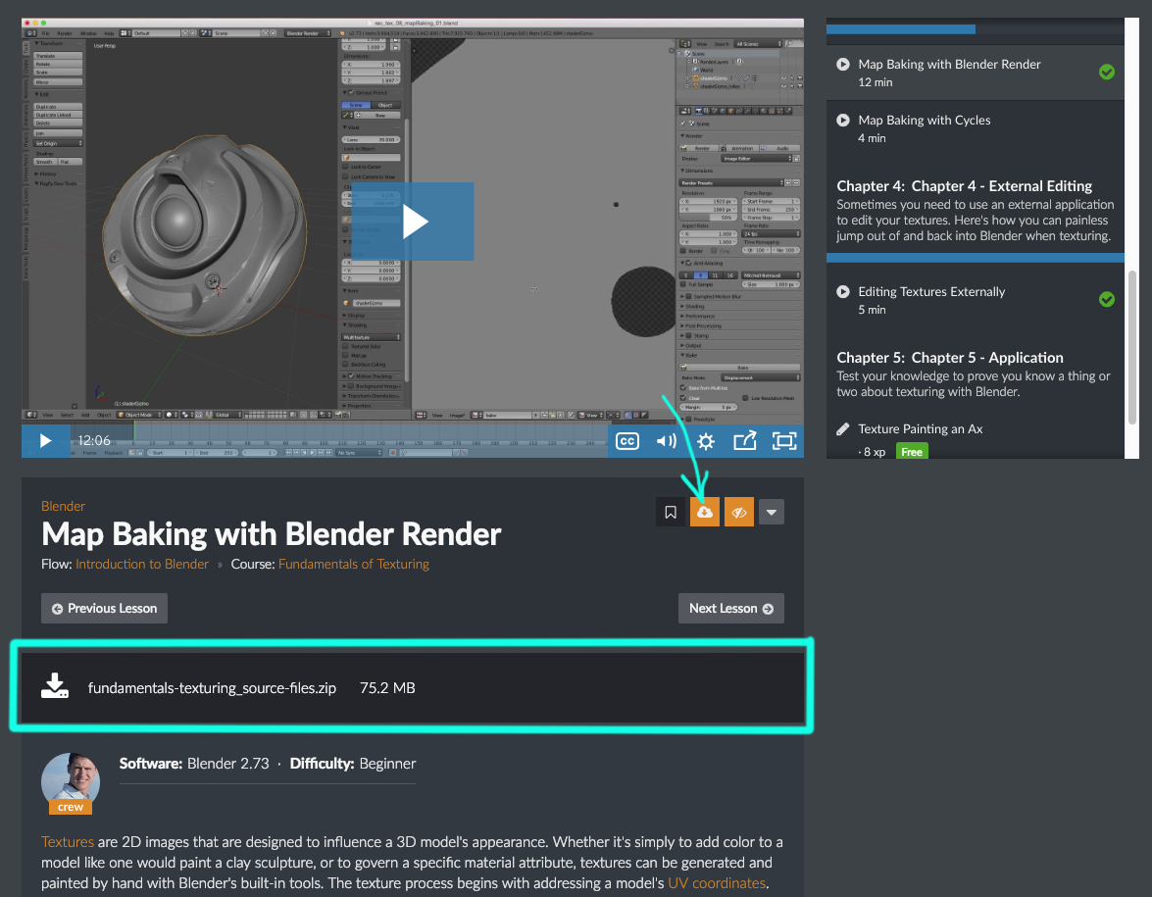The height and width of the screenshot is (897, 1152).
Task: Click play icon beside Editing Textures Externally
Action: point(843,292)
